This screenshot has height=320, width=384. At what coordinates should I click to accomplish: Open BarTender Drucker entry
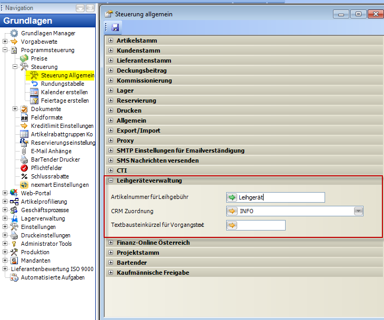point(55,159)
